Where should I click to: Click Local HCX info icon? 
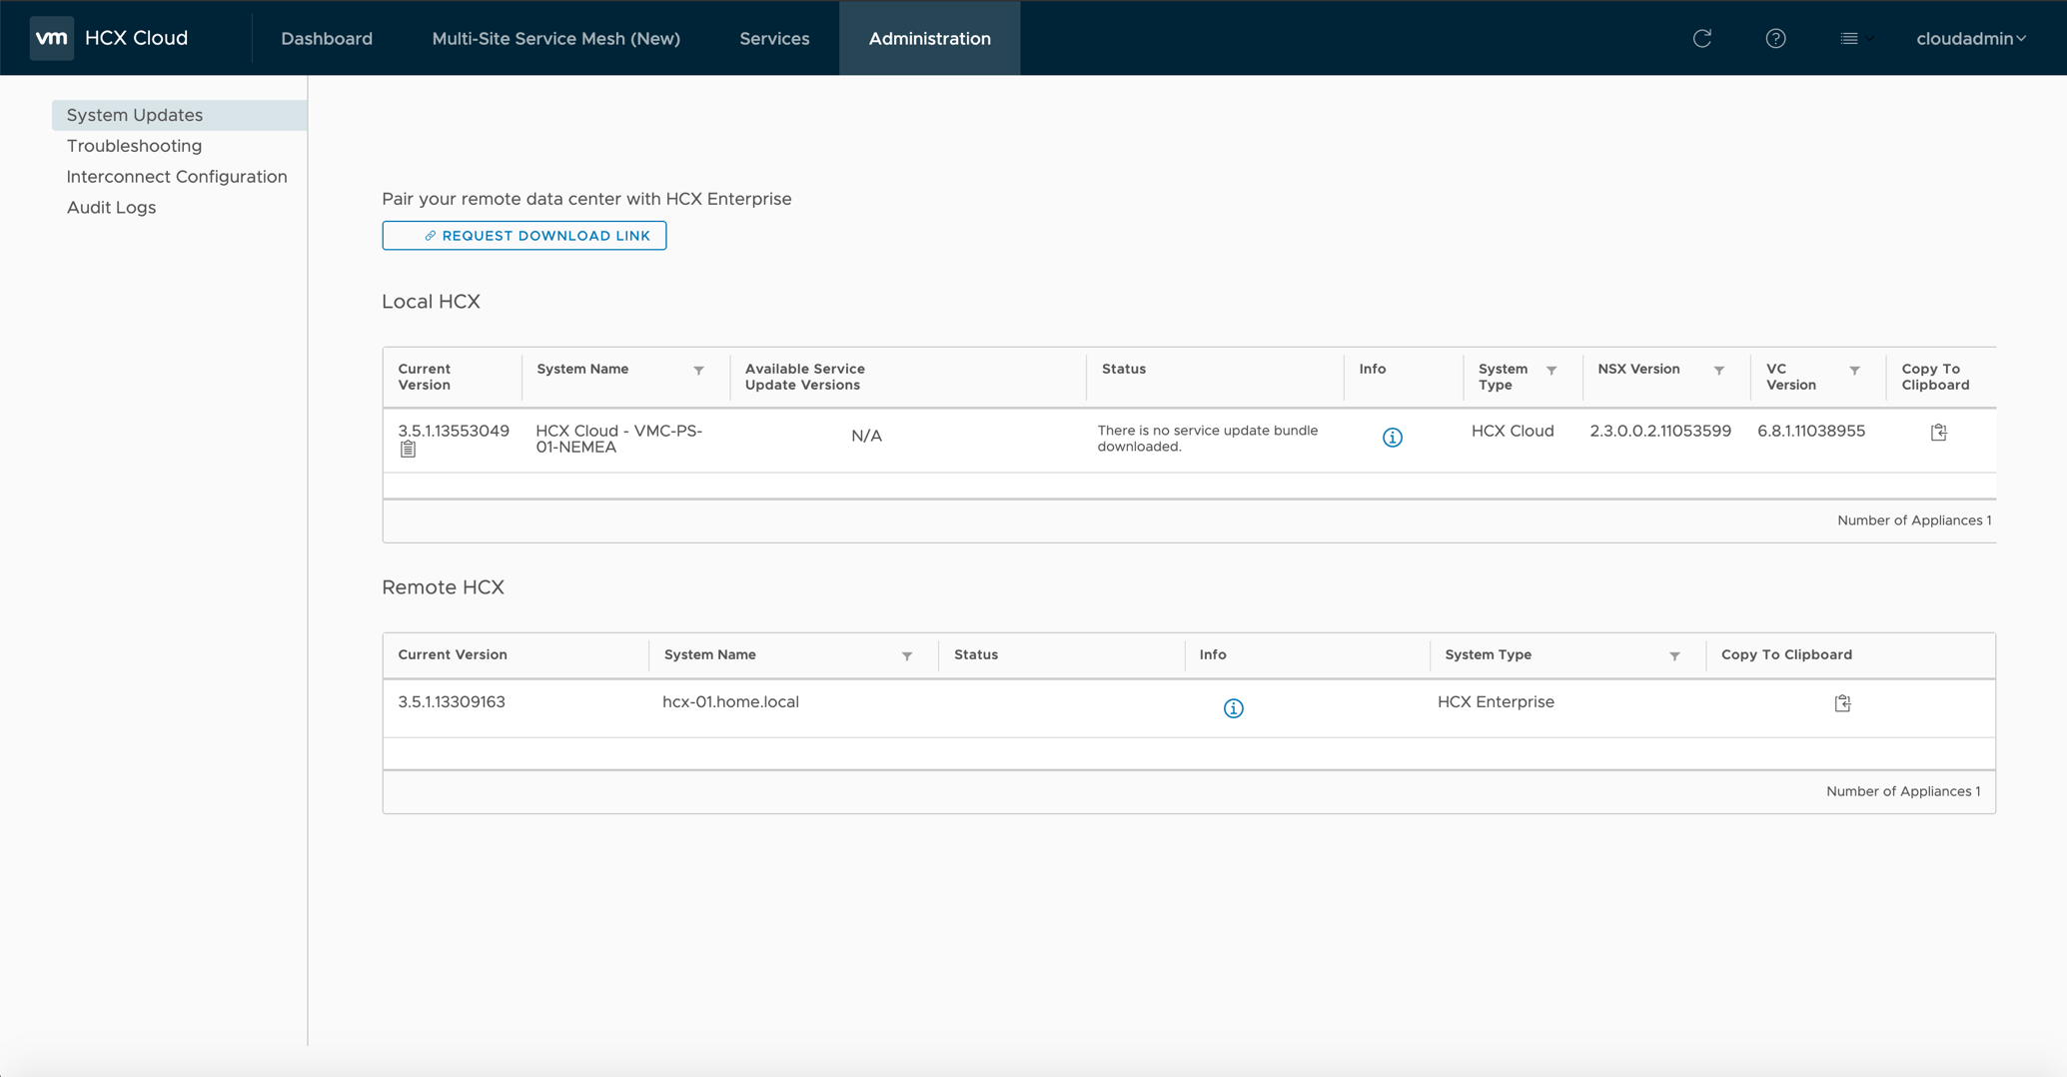click(x=1392, y=438)
